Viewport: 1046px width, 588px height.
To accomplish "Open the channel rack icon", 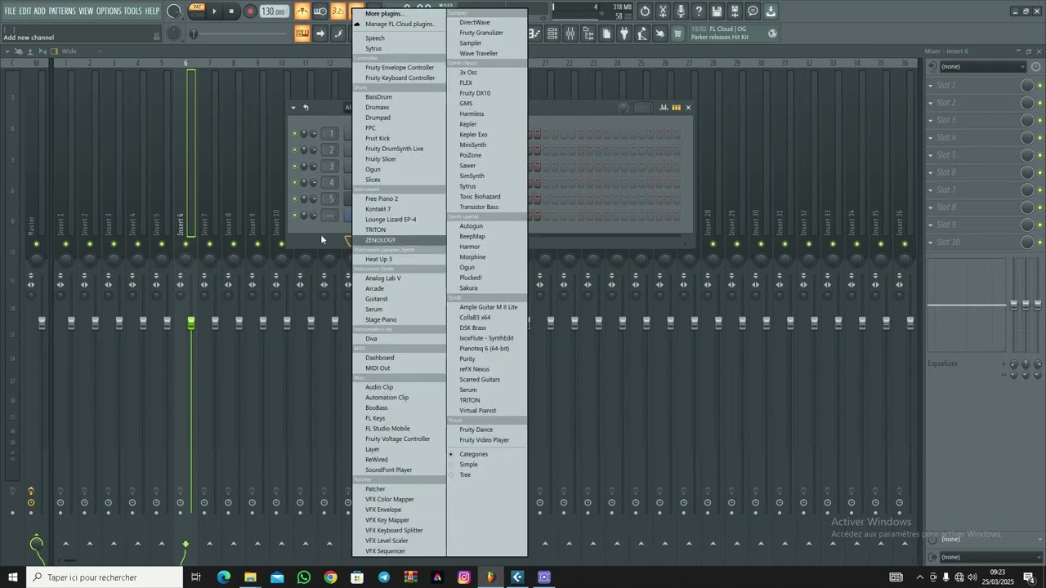I will point(552,33).
